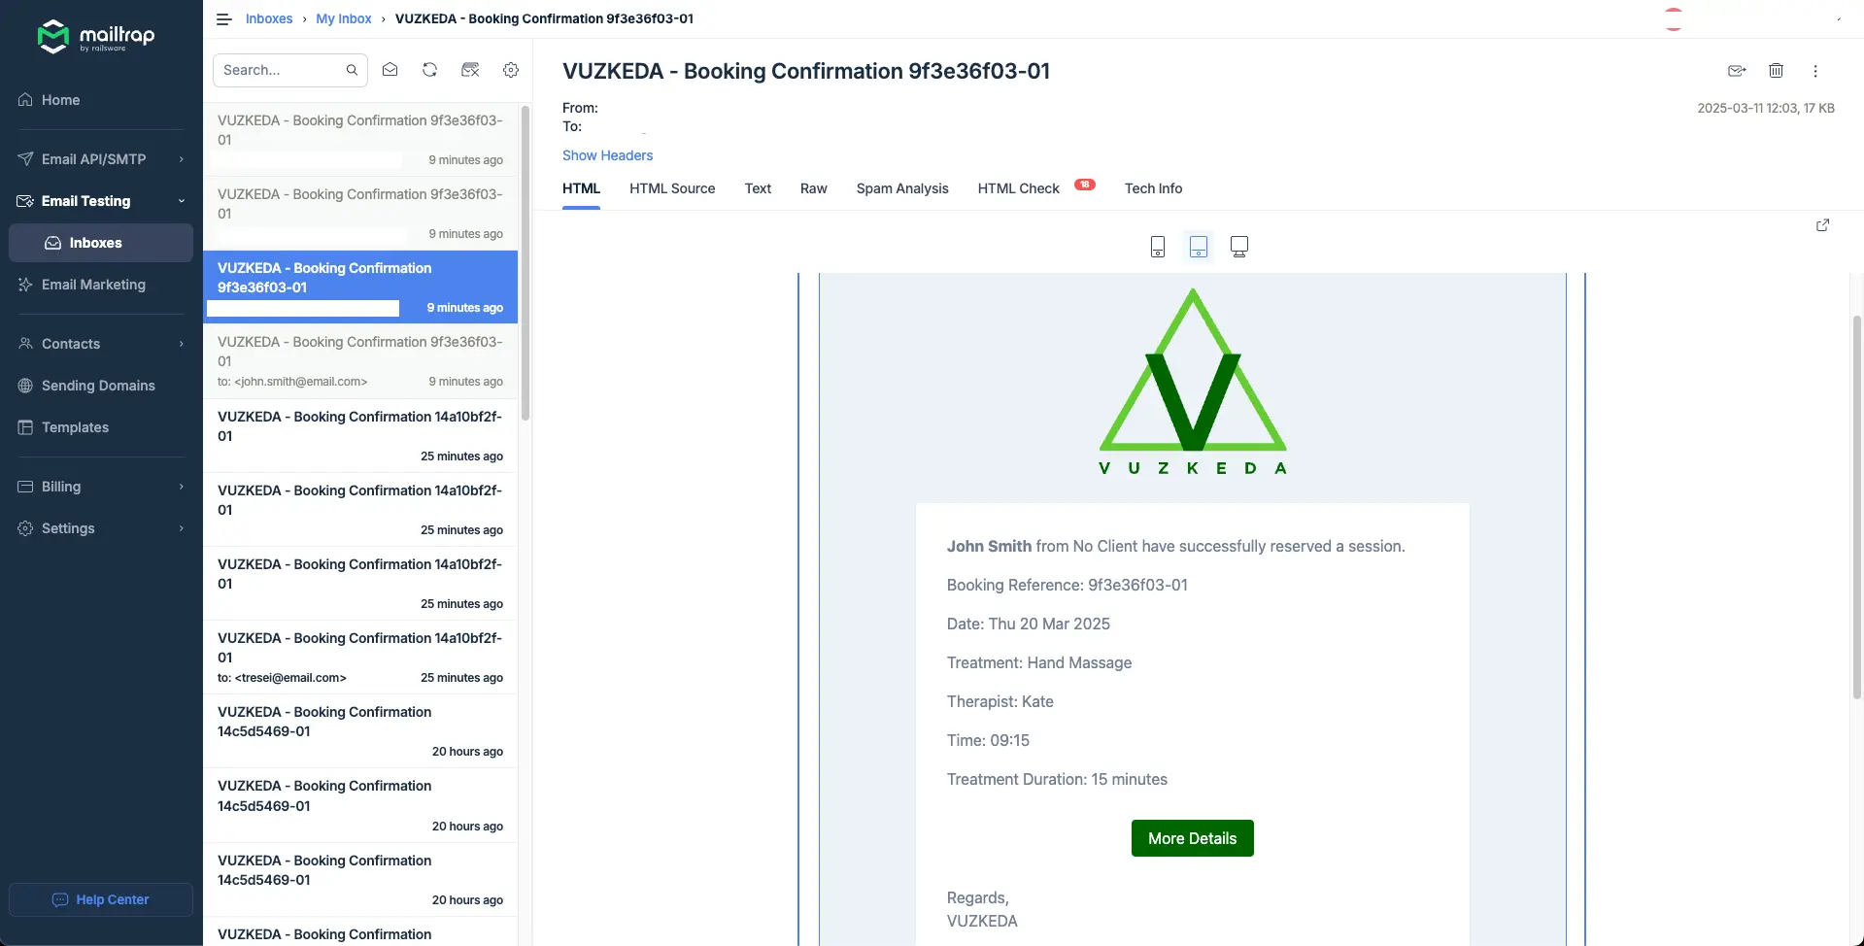Switch to mobile preview view
Image resolution: width=1864 pixels, height=946 pixels.
1157,247
